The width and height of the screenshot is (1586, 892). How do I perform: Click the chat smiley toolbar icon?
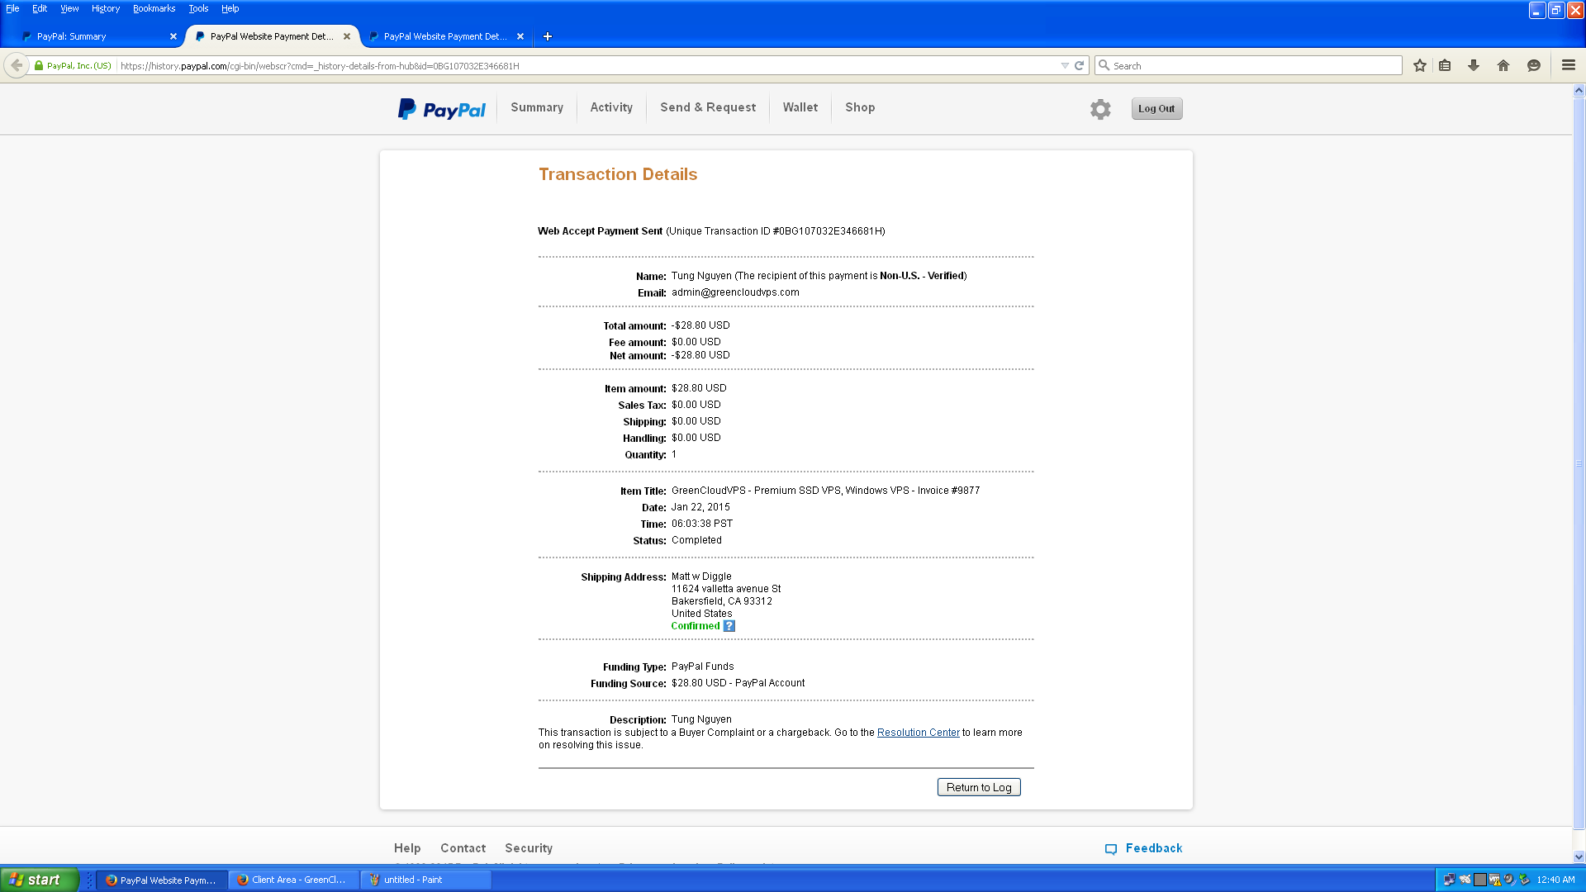click(x=1534, y=66)
